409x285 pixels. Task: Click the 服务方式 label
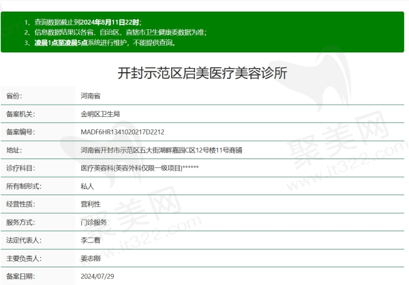[x=21, y=222]
